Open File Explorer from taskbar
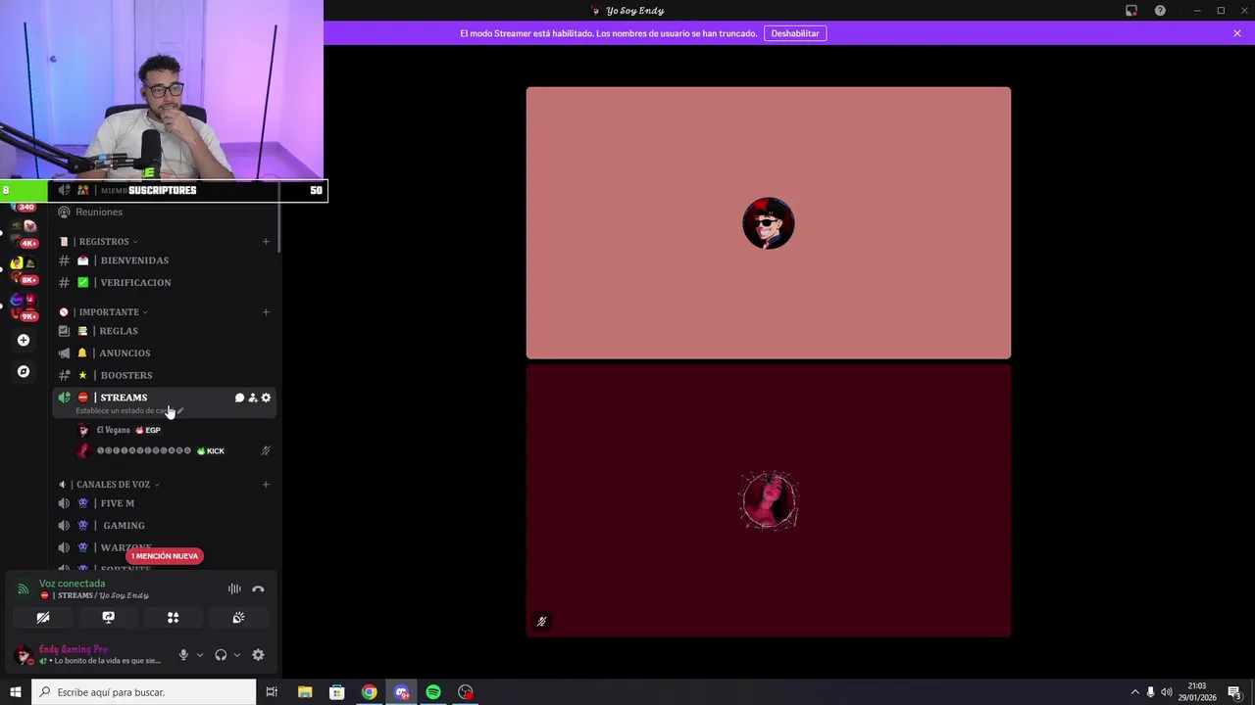Viewport: 1255px width, 705px height. (x=305, y=692)
